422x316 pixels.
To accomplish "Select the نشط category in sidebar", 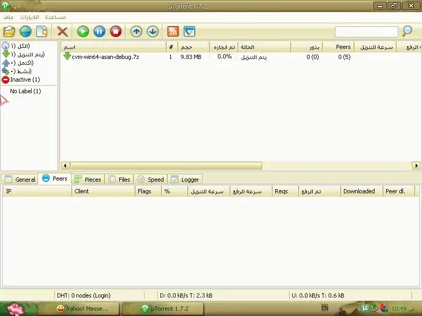I will (x=17, y=71).
